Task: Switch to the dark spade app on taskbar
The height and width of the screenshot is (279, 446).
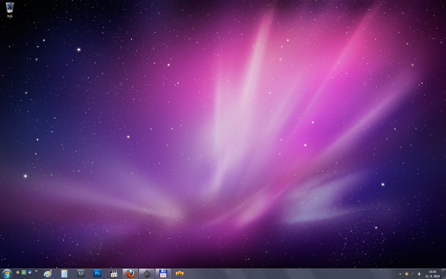Action: (x=147, y=274)
